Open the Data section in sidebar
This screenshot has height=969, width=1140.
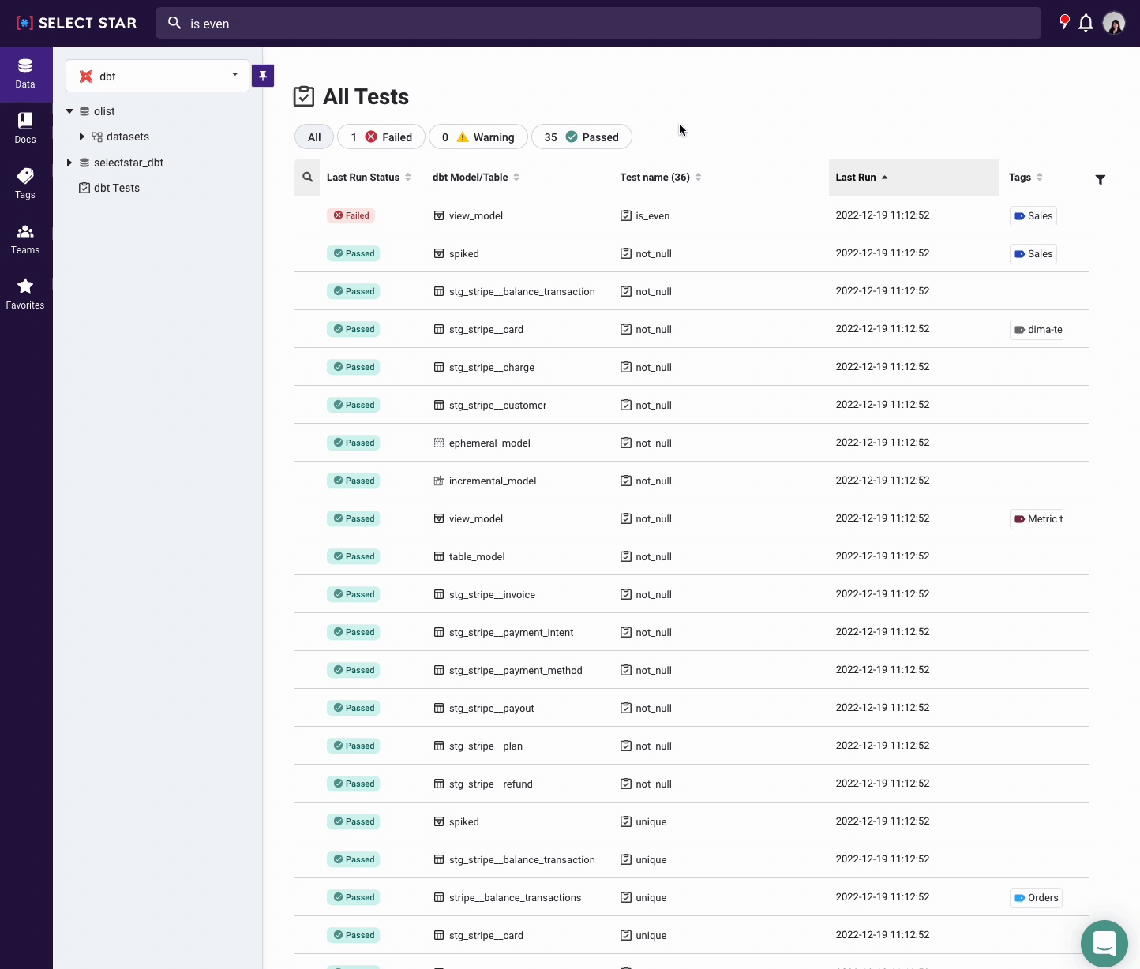[x=25, y=74]
